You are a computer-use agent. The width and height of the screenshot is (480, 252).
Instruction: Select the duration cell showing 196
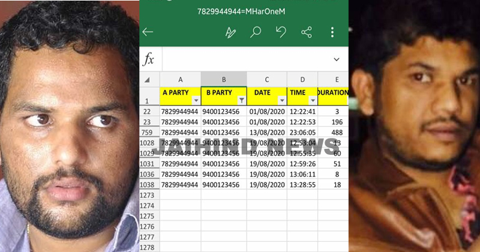(x=333, y=122)
